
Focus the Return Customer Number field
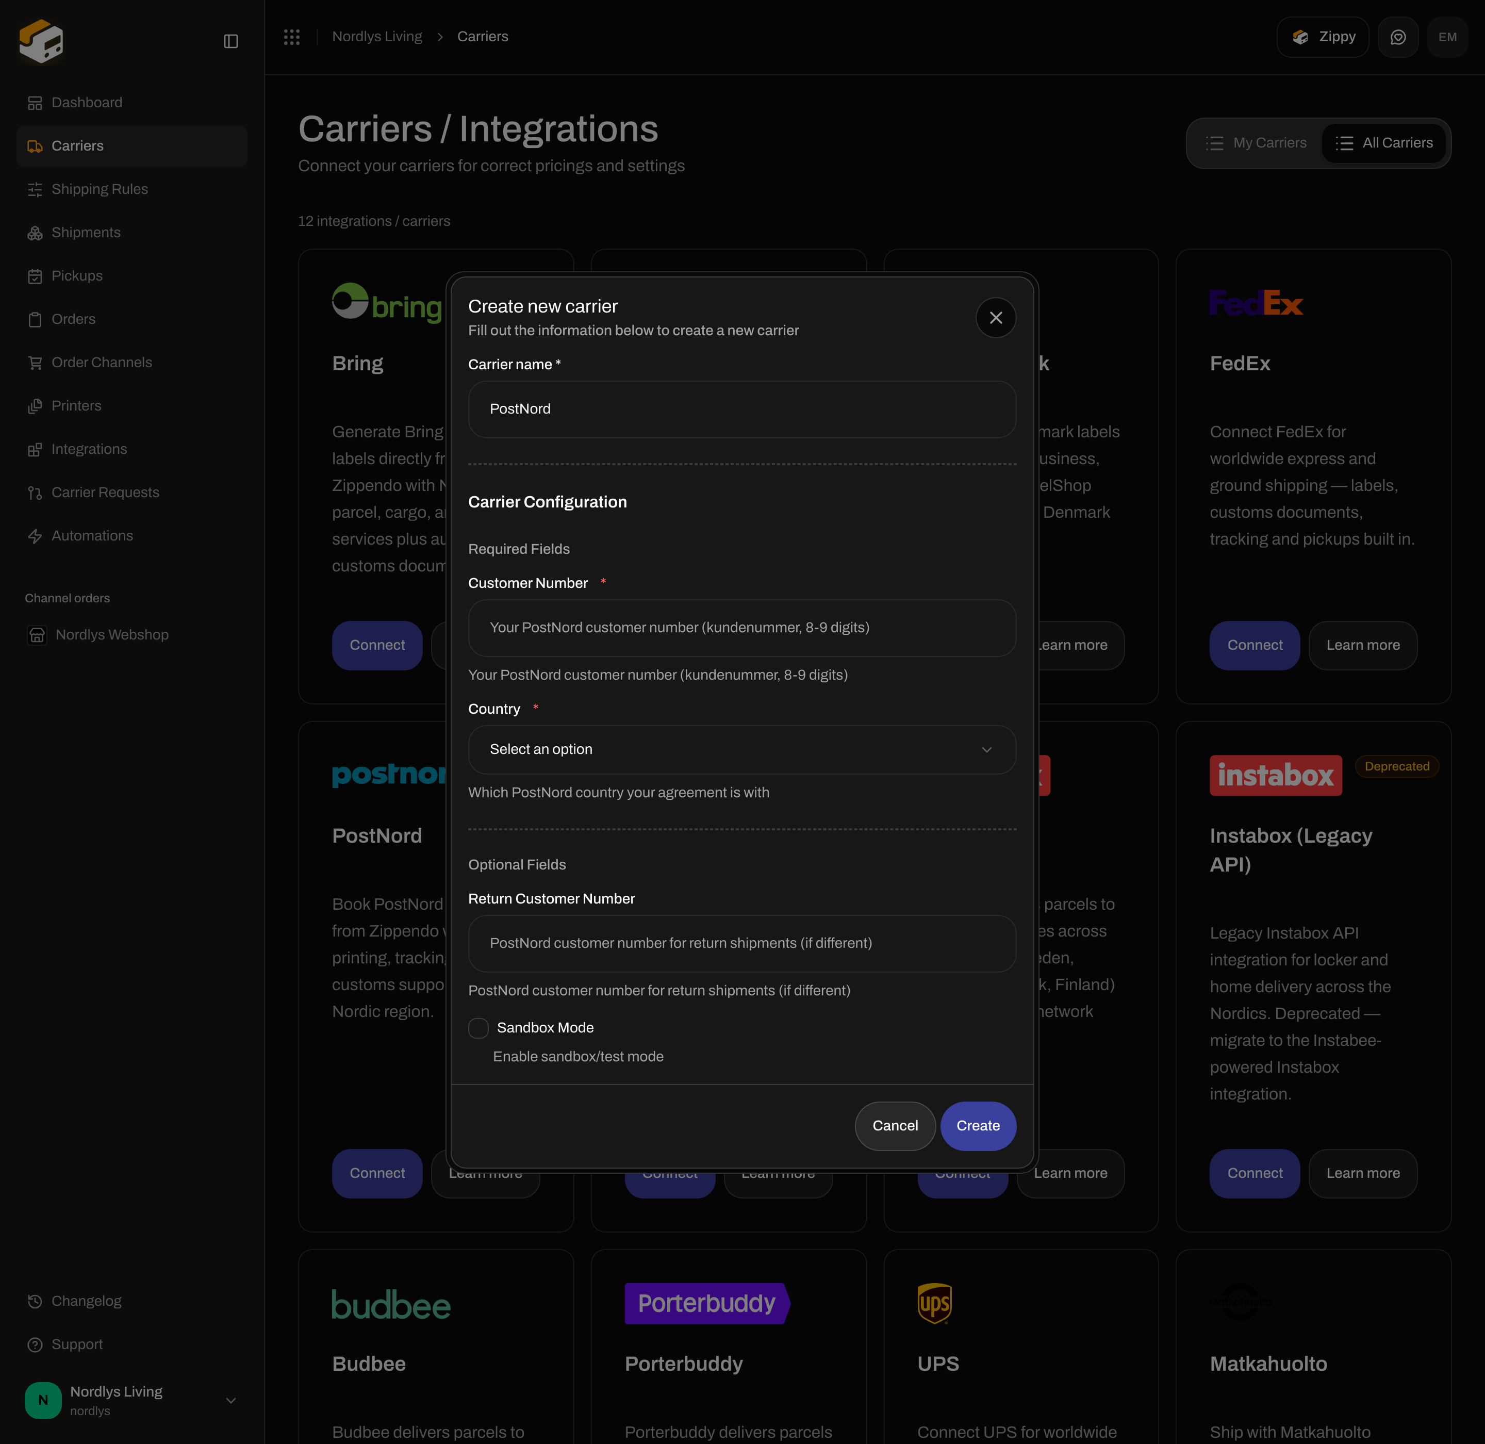[742, 943]
